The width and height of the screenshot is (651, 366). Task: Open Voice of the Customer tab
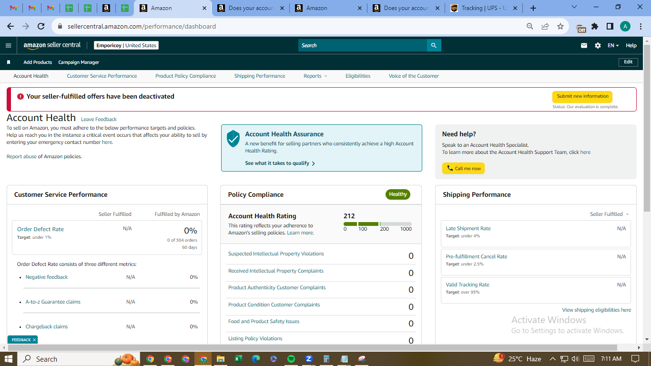click(x=414, y=76)
